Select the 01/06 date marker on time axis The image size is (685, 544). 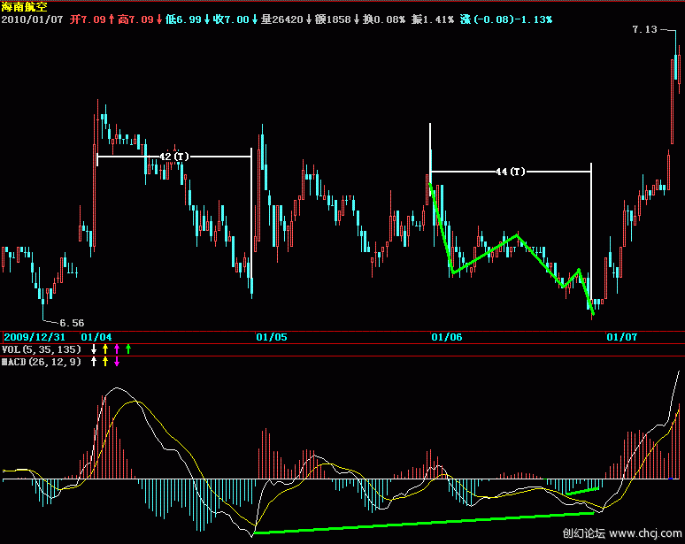[447, 337]
